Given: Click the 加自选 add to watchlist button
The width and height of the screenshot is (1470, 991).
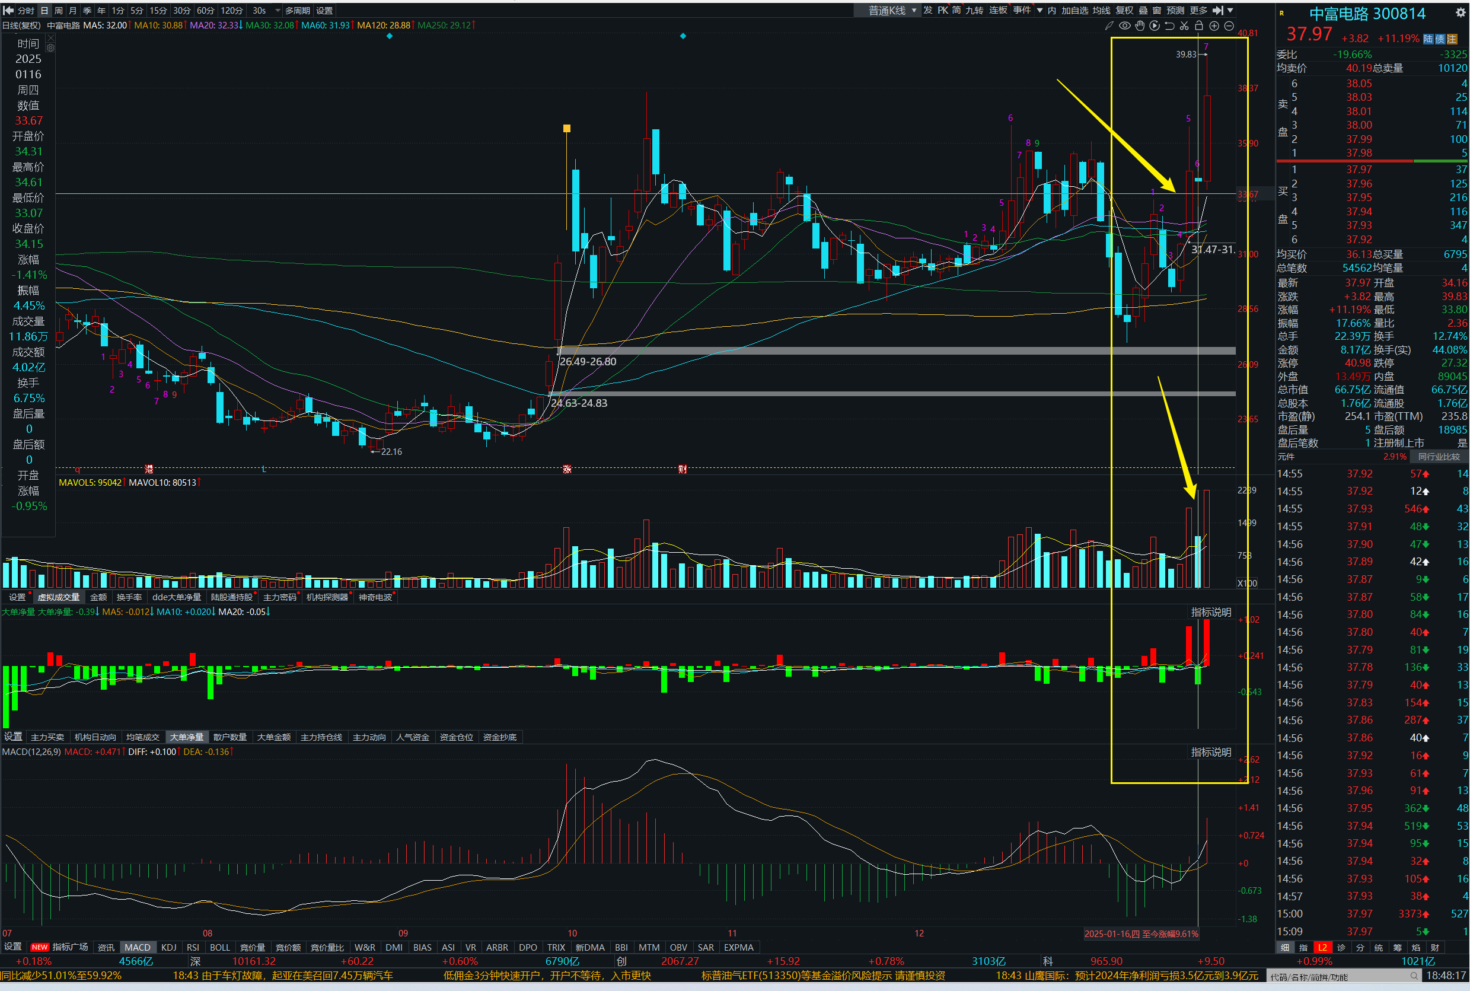Looking at the screenshot, I should 1074,10.
